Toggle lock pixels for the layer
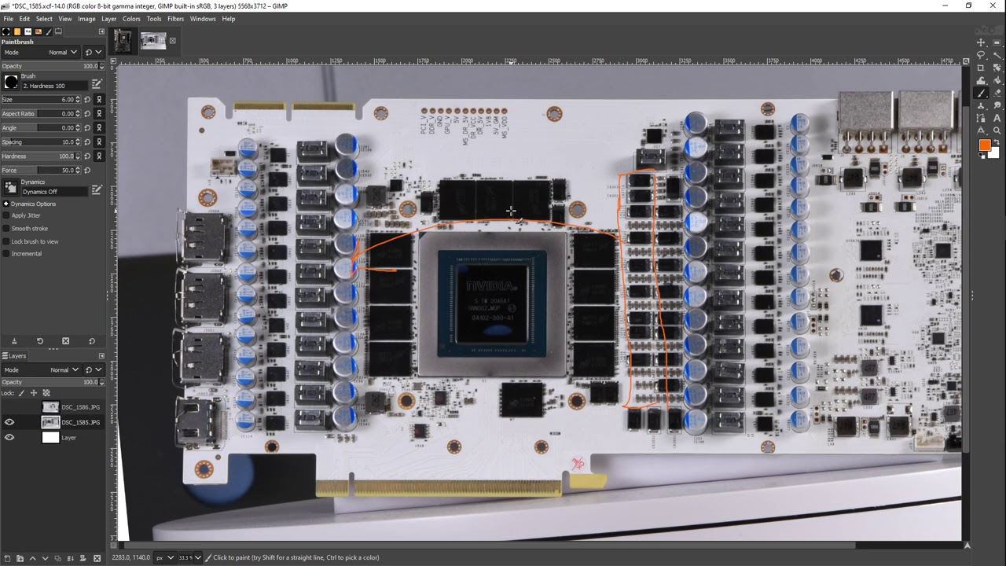1006x566 pixels. pyautogui.click(x=21, y=393)
